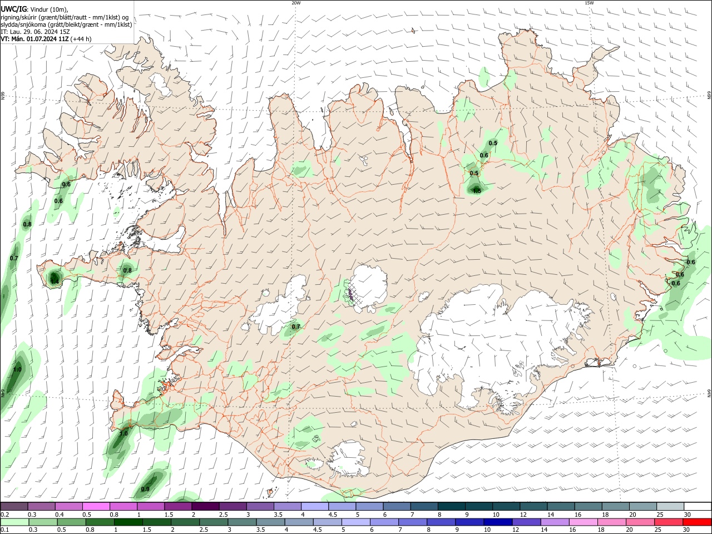Click the 'VT: Mán. 01.07.2024 11Z' valid time
Viewport: 712px width, 534px height.
point(34,39)
